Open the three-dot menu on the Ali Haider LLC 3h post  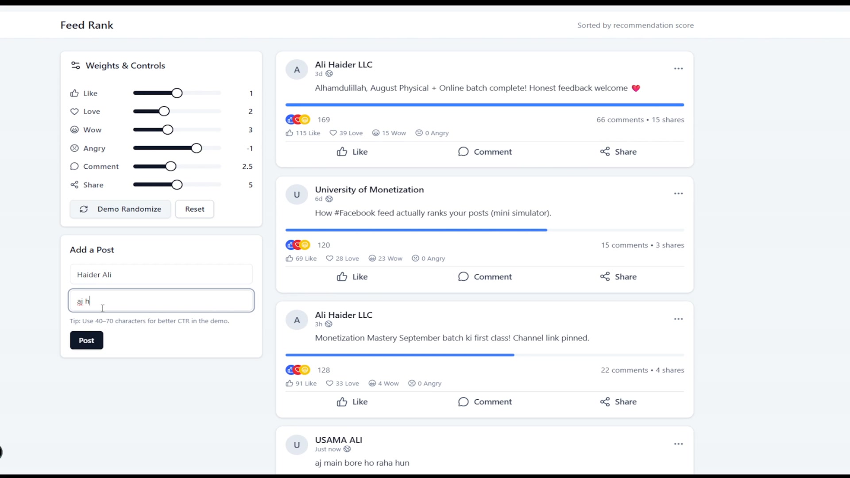click(678, 319)
